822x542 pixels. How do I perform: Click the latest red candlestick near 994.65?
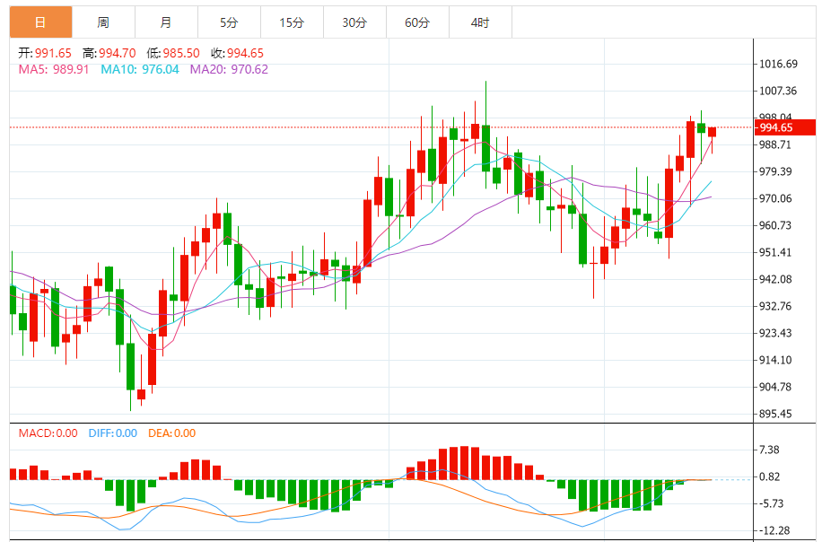click(712, 132)
